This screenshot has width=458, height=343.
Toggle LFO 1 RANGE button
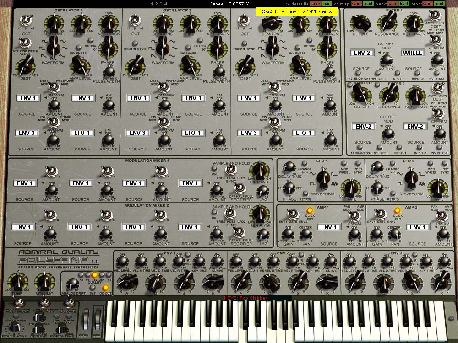[x=305, y=163]
